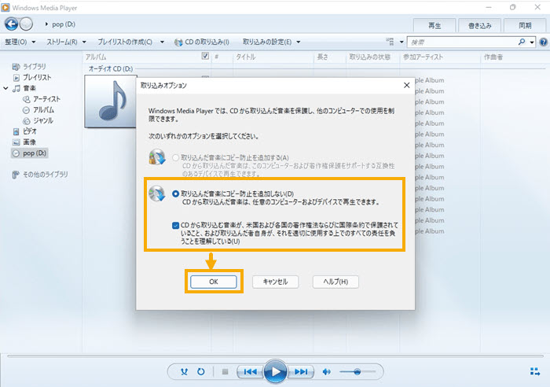
Task: Toggle repeat playback
Action: pos(201,371)
